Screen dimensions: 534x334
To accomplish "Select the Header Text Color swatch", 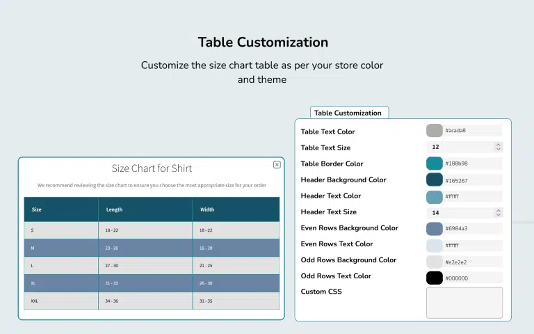I will [434, 196].
